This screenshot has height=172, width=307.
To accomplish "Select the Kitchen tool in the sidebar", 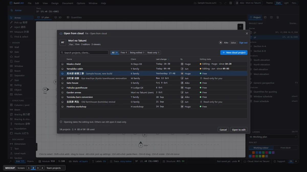I will [x=20, y=94].
